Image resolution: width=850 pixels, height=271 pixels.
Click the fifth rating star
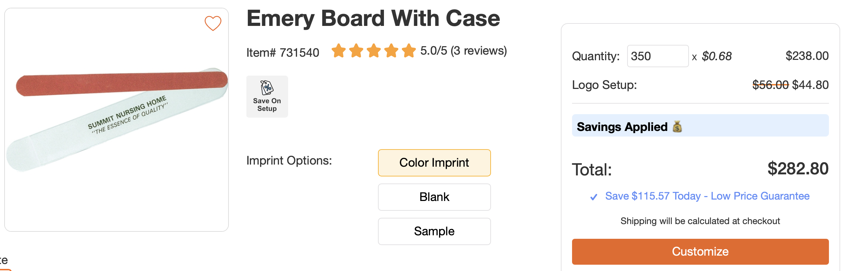tap(409, 51)
